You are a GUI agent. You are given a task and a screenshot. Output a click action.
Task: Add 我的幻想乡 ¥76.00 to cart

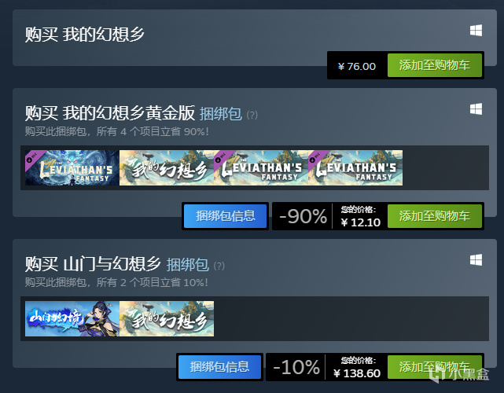point(435,65)
